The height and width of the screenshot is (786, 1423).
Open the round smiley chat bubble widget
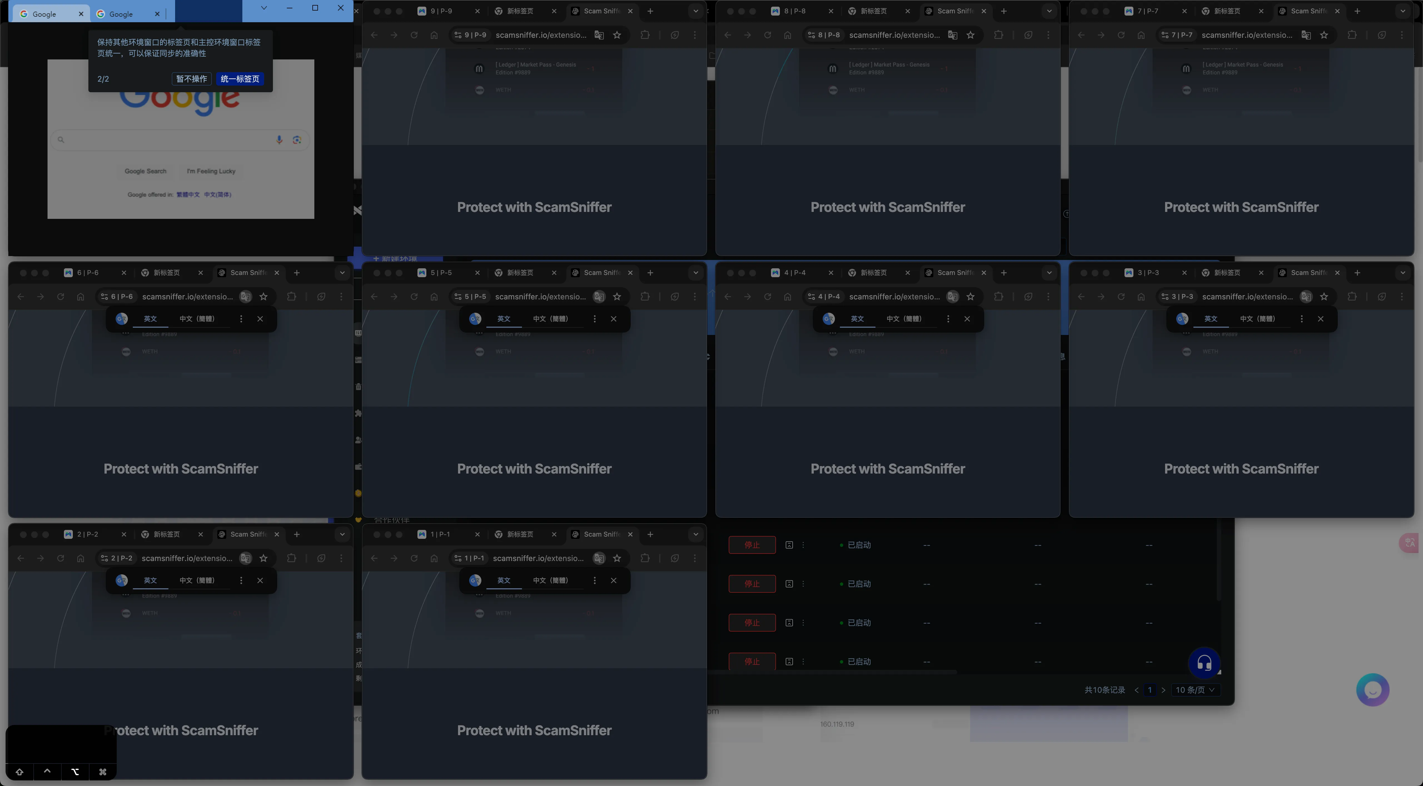point(1372,689)
